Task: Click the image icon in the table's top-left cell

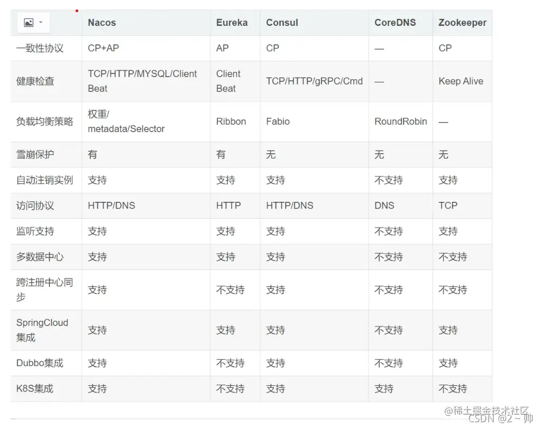Action: click(x=29, y=23)
